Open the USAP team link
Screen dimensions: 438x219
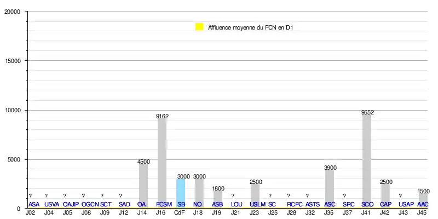point(406,204)
